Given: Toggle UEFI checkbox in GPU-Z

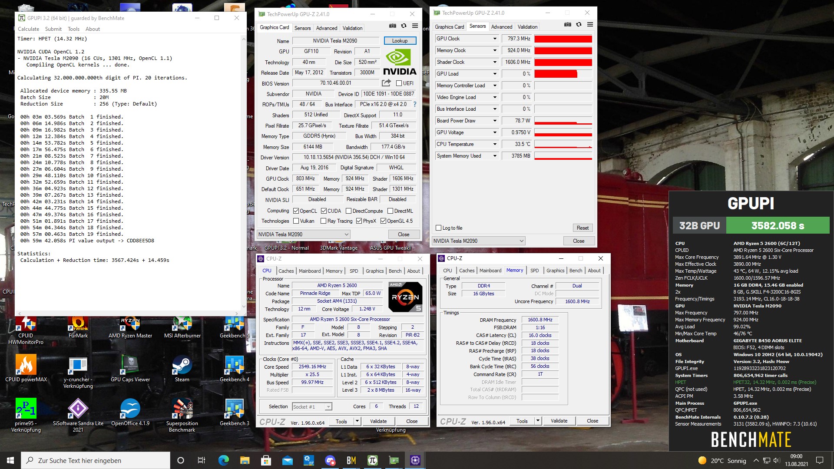Looking at the screenshot, I should pyautogui.click(x=399, y=83).
